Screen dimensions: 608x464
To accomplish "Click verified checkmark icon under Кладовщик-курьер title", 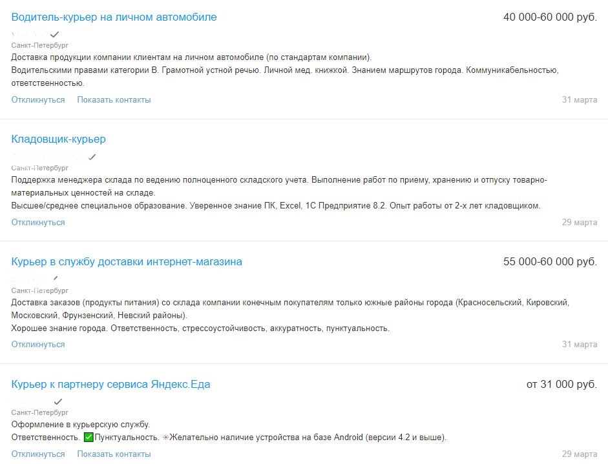I will [92, 157].
